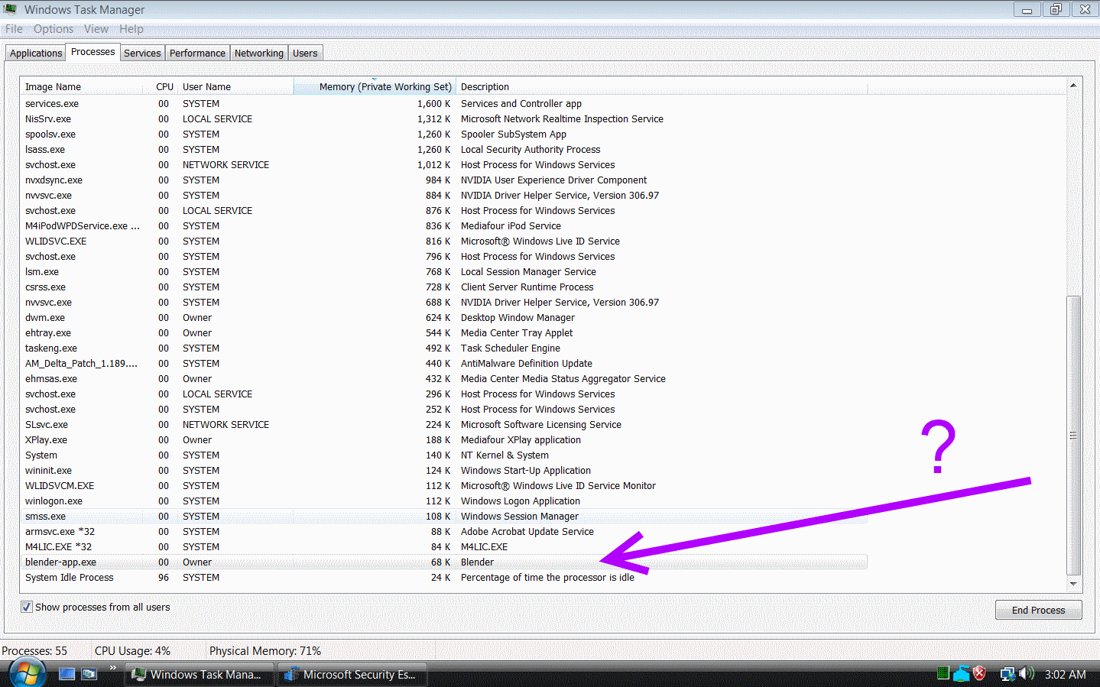The height and width of the screenshot is (687, 1100).
Task: Select the System Idle Process row
Action: coord(445,577)
